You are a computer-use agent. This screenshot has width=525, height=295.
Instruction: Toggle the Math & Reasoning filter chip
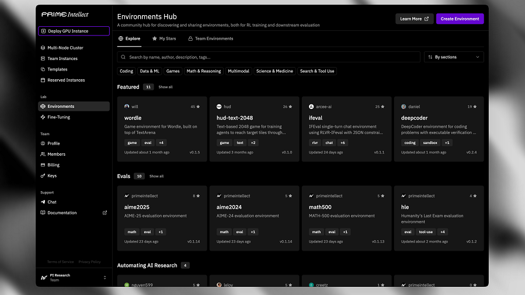pyautogui.click(x=204, y=71)
